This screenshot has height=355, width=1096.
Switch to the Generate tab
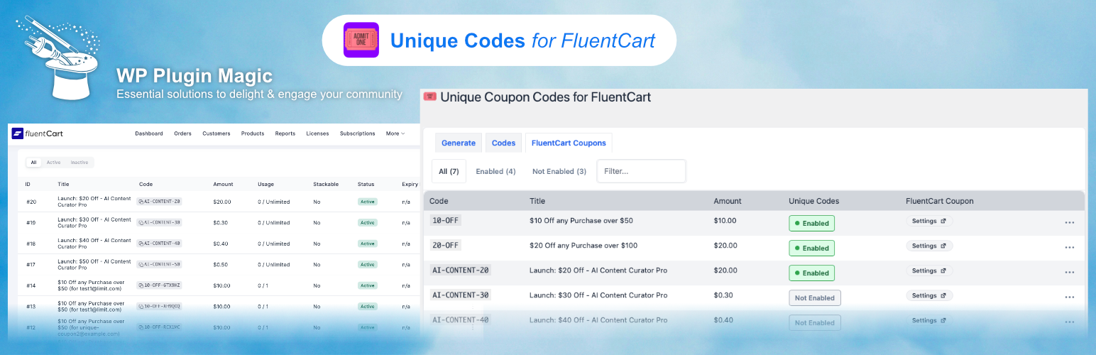point(459,143)
